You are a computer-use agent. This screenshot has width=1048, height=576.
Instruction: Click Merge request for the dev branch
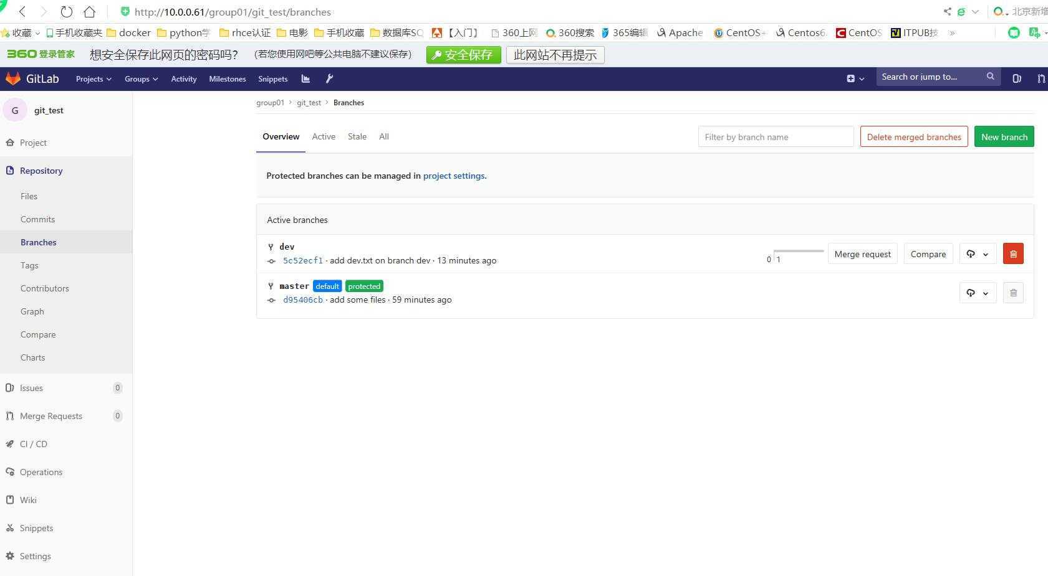[x=862, y=254]
